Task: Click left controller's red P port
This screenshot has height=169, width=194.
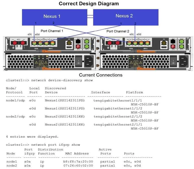Action: 78,46
